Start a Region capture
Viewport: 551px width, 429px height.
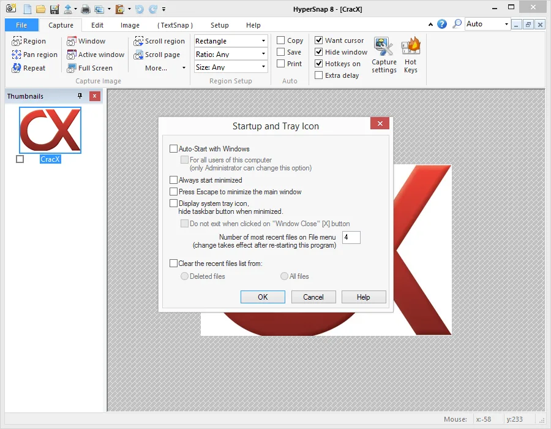click(x=29, y=41)
